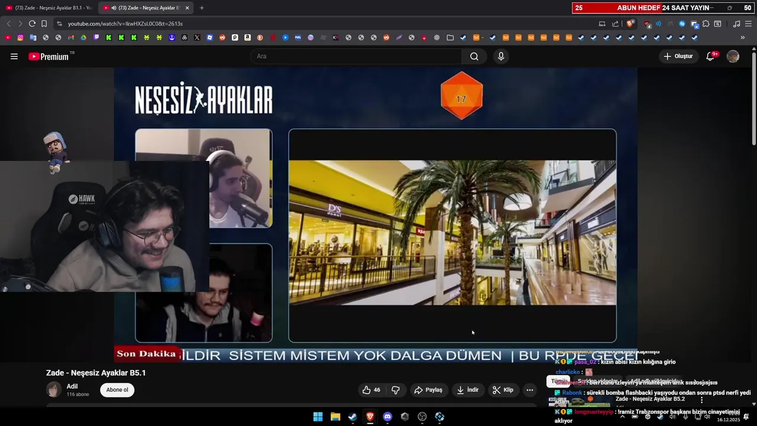Open the Brave main hamburger menu

pyautogui.click(x=748, y=24)
